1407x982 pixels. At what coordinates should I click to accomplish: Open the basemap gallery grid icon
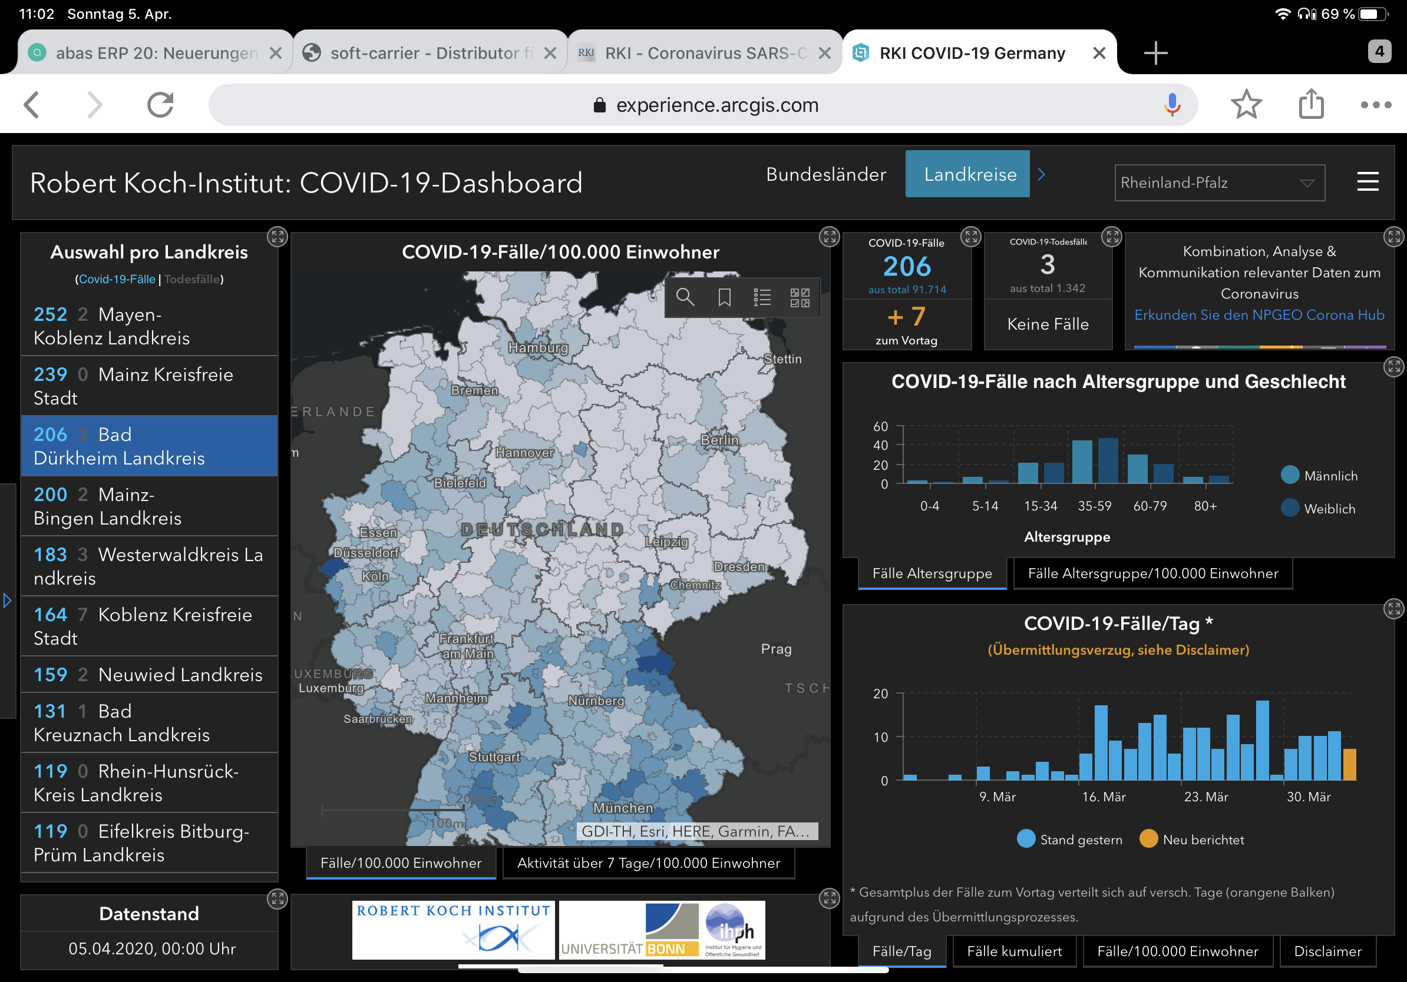(x=800, y=297)
